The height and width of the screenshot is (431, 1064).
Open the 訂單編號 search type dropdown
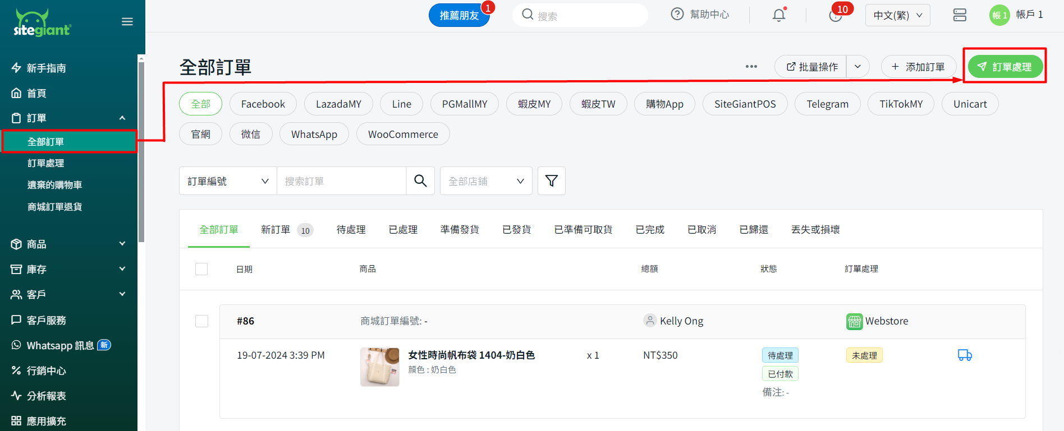228,181
